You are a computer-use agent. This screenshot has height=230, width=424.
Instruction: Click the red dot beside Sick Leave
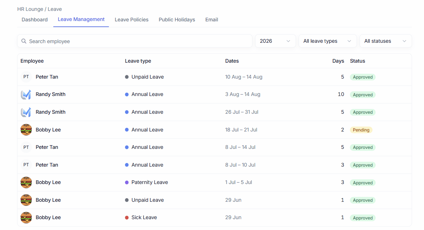point(127,218)
